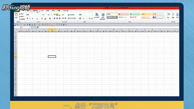Open the Customize Quick Access Toolbar arrow
The image size is (194, 109).
click(66, 25)
